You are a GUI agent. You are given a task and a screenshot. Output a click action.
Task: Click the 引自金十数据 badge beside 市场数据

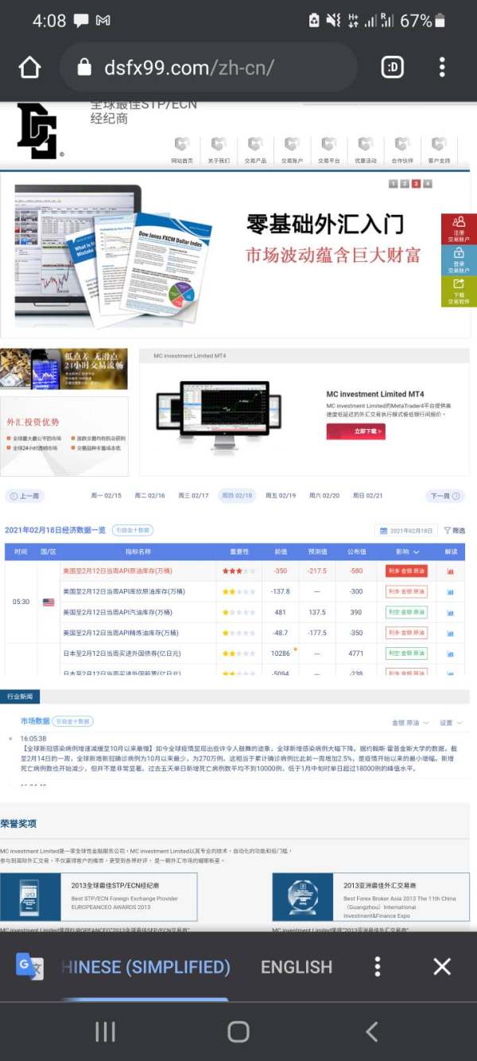73,721
